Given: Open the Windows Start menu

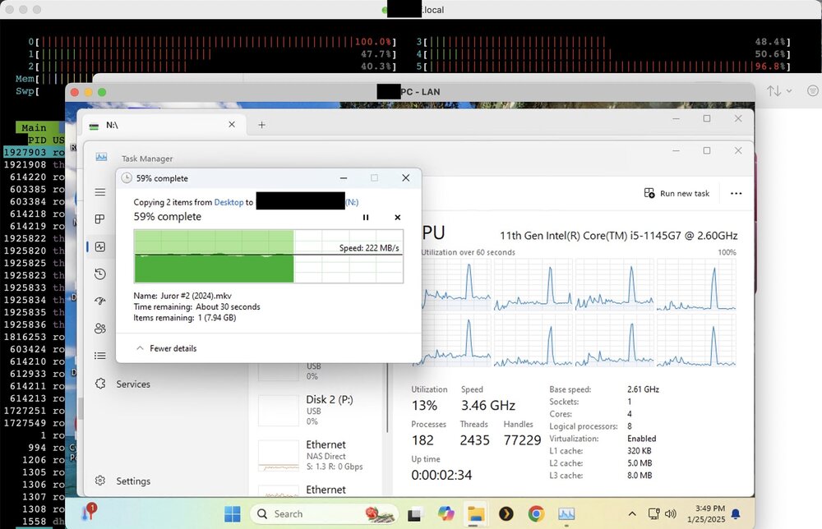Looking at the screenshot, I should pos(233,514).
